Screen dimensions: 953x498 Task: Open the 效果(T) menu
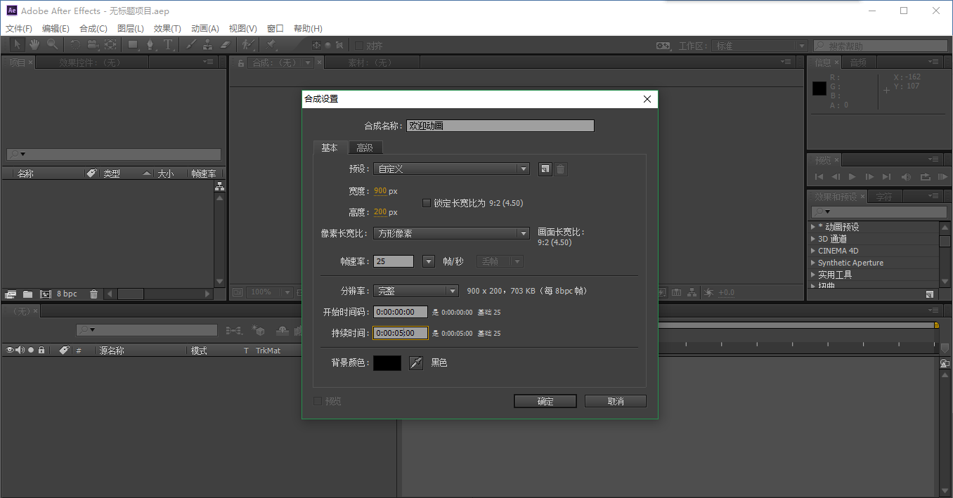[167, 29]
